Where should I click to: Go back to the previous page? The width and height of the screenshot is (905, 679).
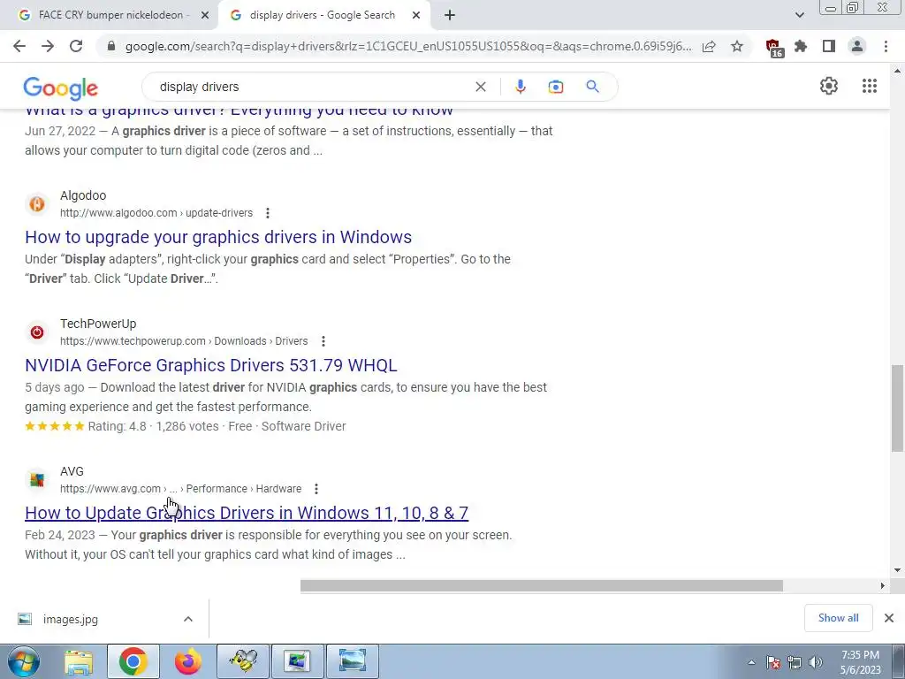(x=19, y=46)
